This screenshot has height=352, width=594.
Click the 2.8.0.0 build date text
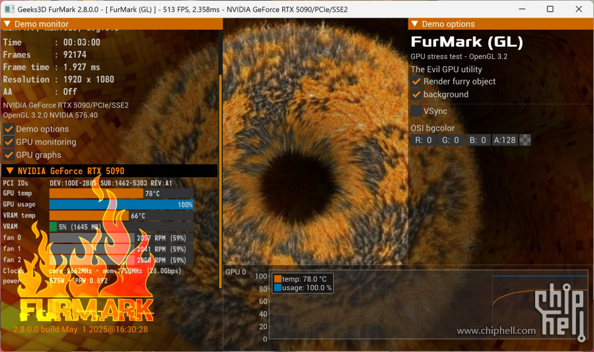(x=80, y=330)
